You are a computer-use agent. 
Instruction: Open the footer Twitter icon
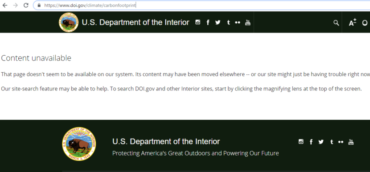coord(321,142)
